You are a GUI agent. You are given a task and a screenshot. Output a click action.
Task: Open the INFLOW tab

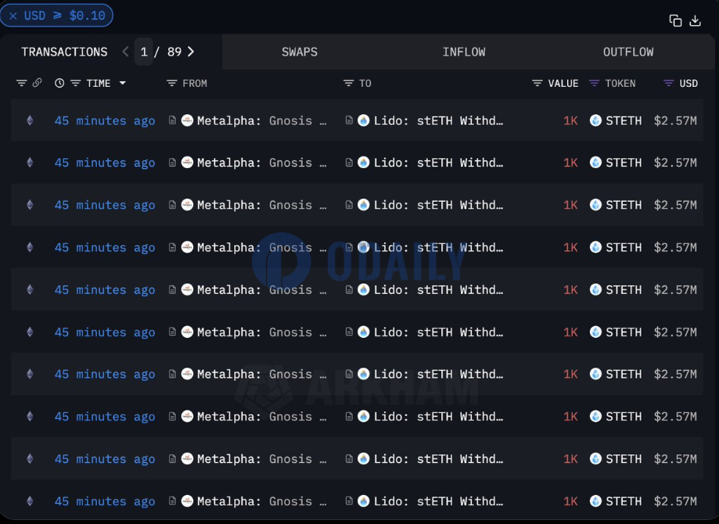click(x=464, y=52)
